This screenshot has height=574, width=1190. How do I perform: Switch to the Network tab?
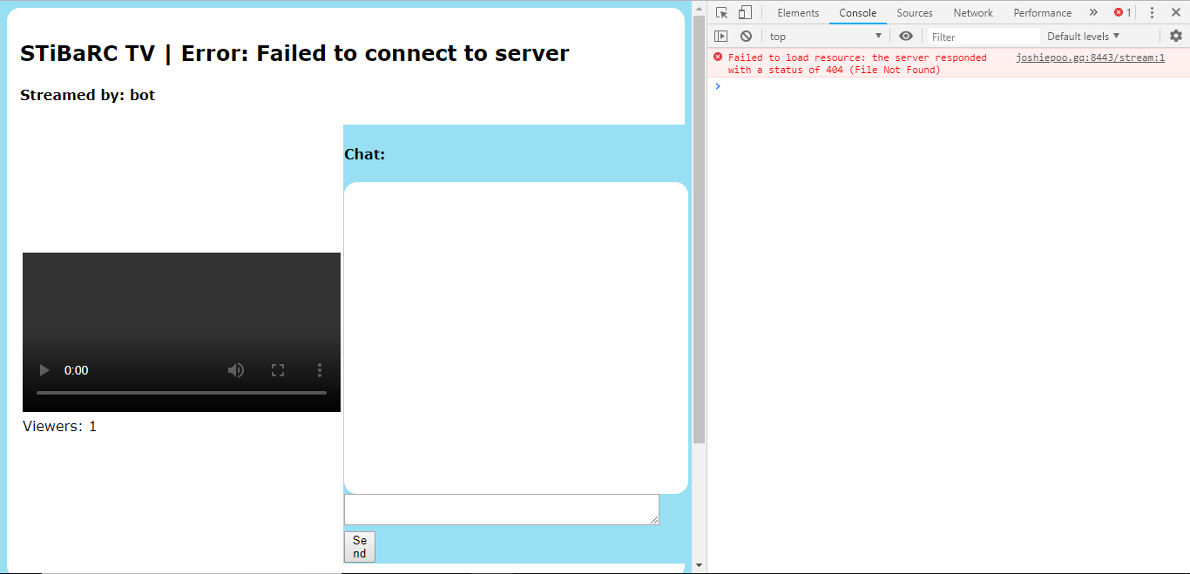(x=972, y=13)
